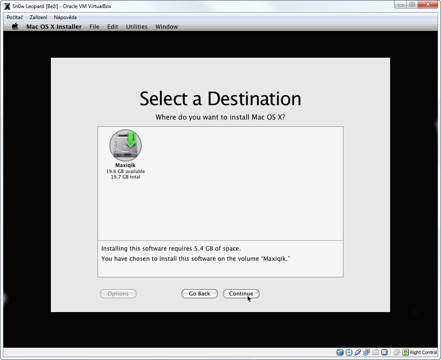This screenshot has width=441, height=360.
Task: Click the virtualization CPU chip icon
Action: tap(385, 352)
